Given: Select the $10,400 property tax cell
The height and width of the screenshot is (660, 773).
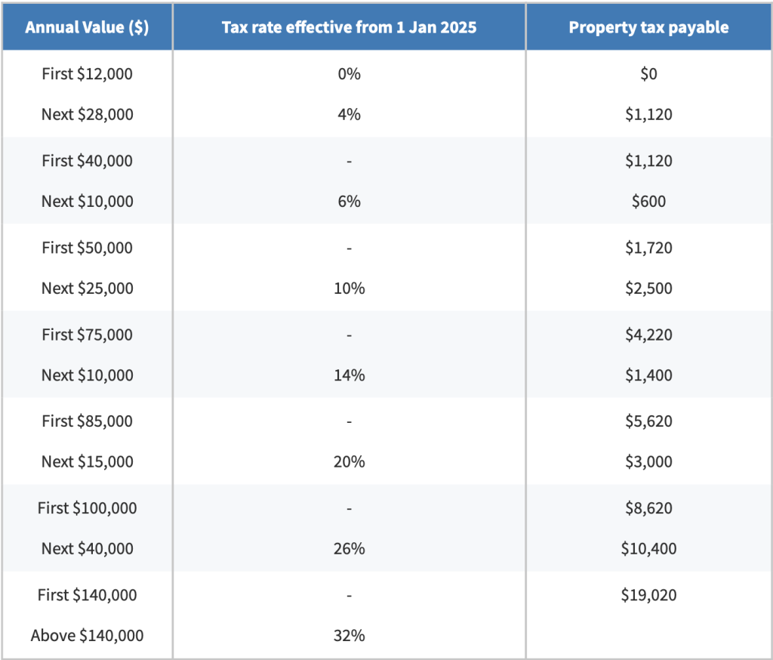Looking at the screenshot, I should click(648, 549).
